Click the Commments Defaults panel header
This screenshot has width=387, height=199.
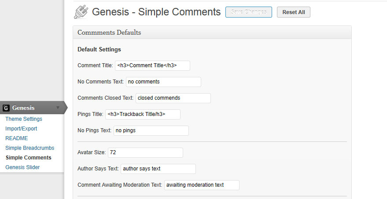tap(212, 33)
